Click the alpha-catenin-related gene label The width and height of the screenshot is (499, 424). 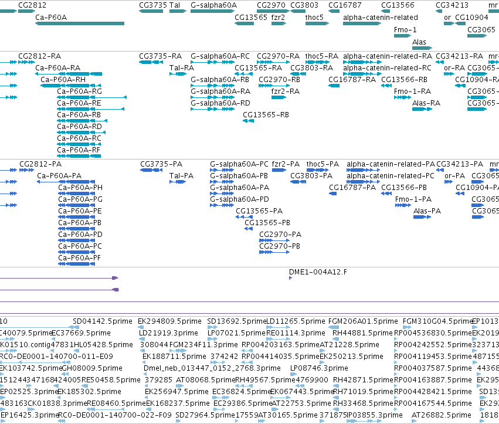click(x=381, y=18)
